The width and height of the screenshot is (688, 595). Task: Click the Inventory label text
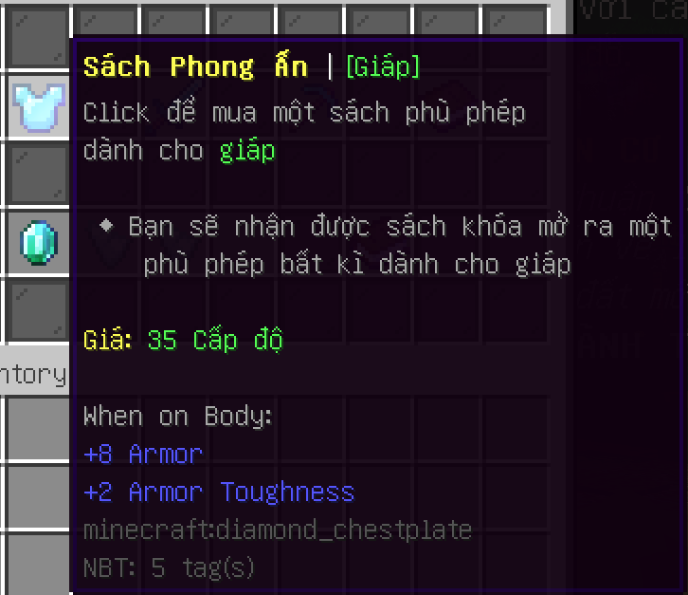pyautogui.click(x=33, y=375)
